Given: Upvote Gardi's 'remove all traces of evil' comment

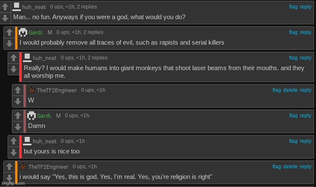Looking at the screenshot, I should coord(9,32).
